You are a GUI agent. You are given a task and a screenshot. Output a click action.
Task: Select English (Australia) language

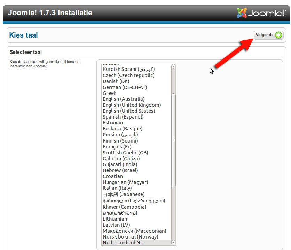click(136, 99)
